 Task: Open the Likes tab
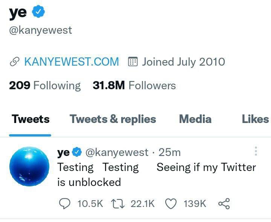pos(255,119)
